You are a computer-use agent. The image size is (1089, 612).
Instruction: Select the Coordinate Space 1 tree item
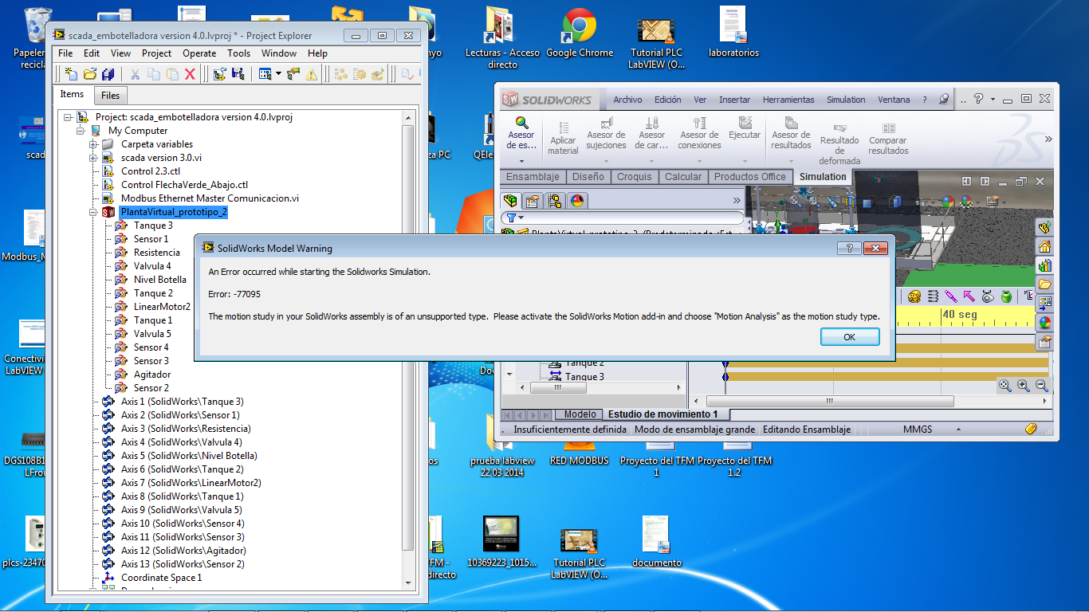coord(161,578)
